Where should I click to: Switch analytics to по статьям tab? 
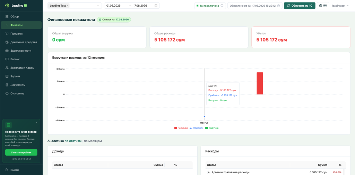(73, 141)
